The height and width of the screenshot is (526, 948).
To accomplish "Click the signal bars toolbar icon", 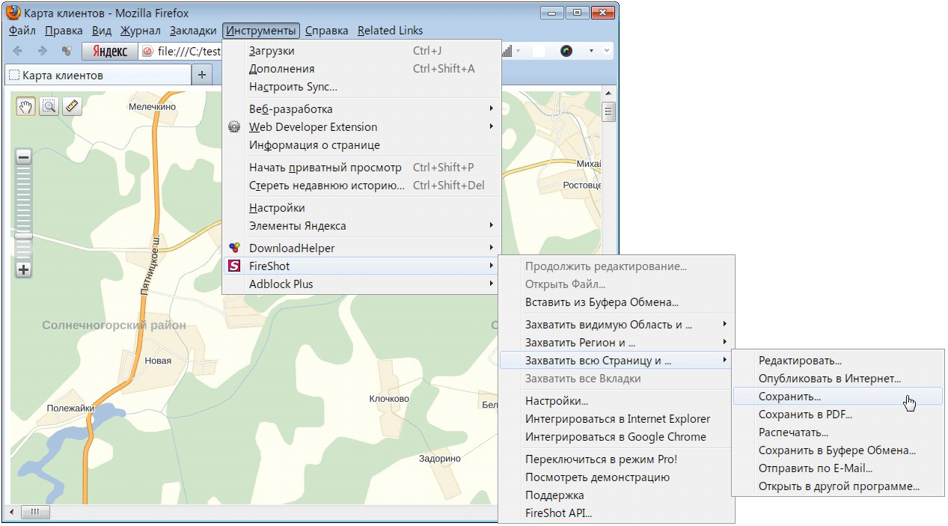I will [x=507, y=51].
